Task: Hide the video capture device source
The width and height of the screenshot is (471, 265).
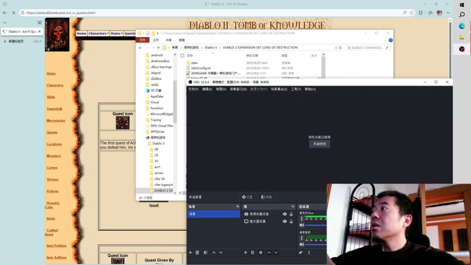Action: [x=284, y=214]
